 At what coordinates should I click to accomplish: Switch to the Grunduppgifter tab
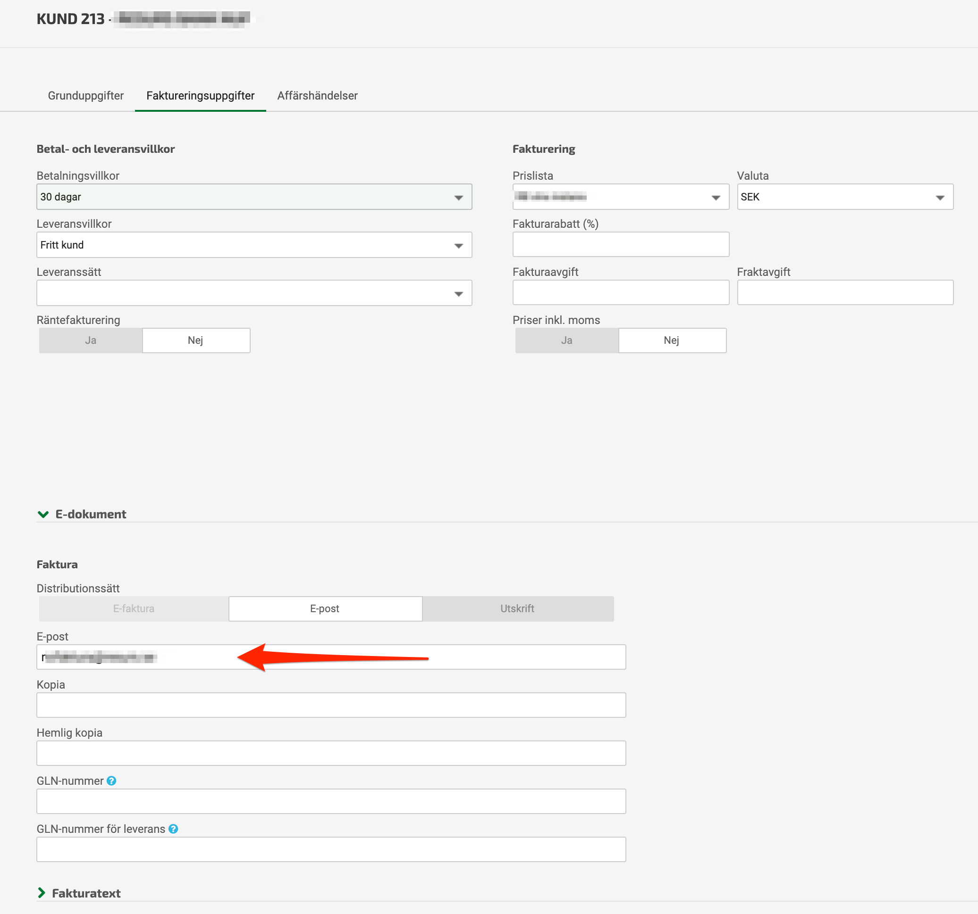[85, 95]
